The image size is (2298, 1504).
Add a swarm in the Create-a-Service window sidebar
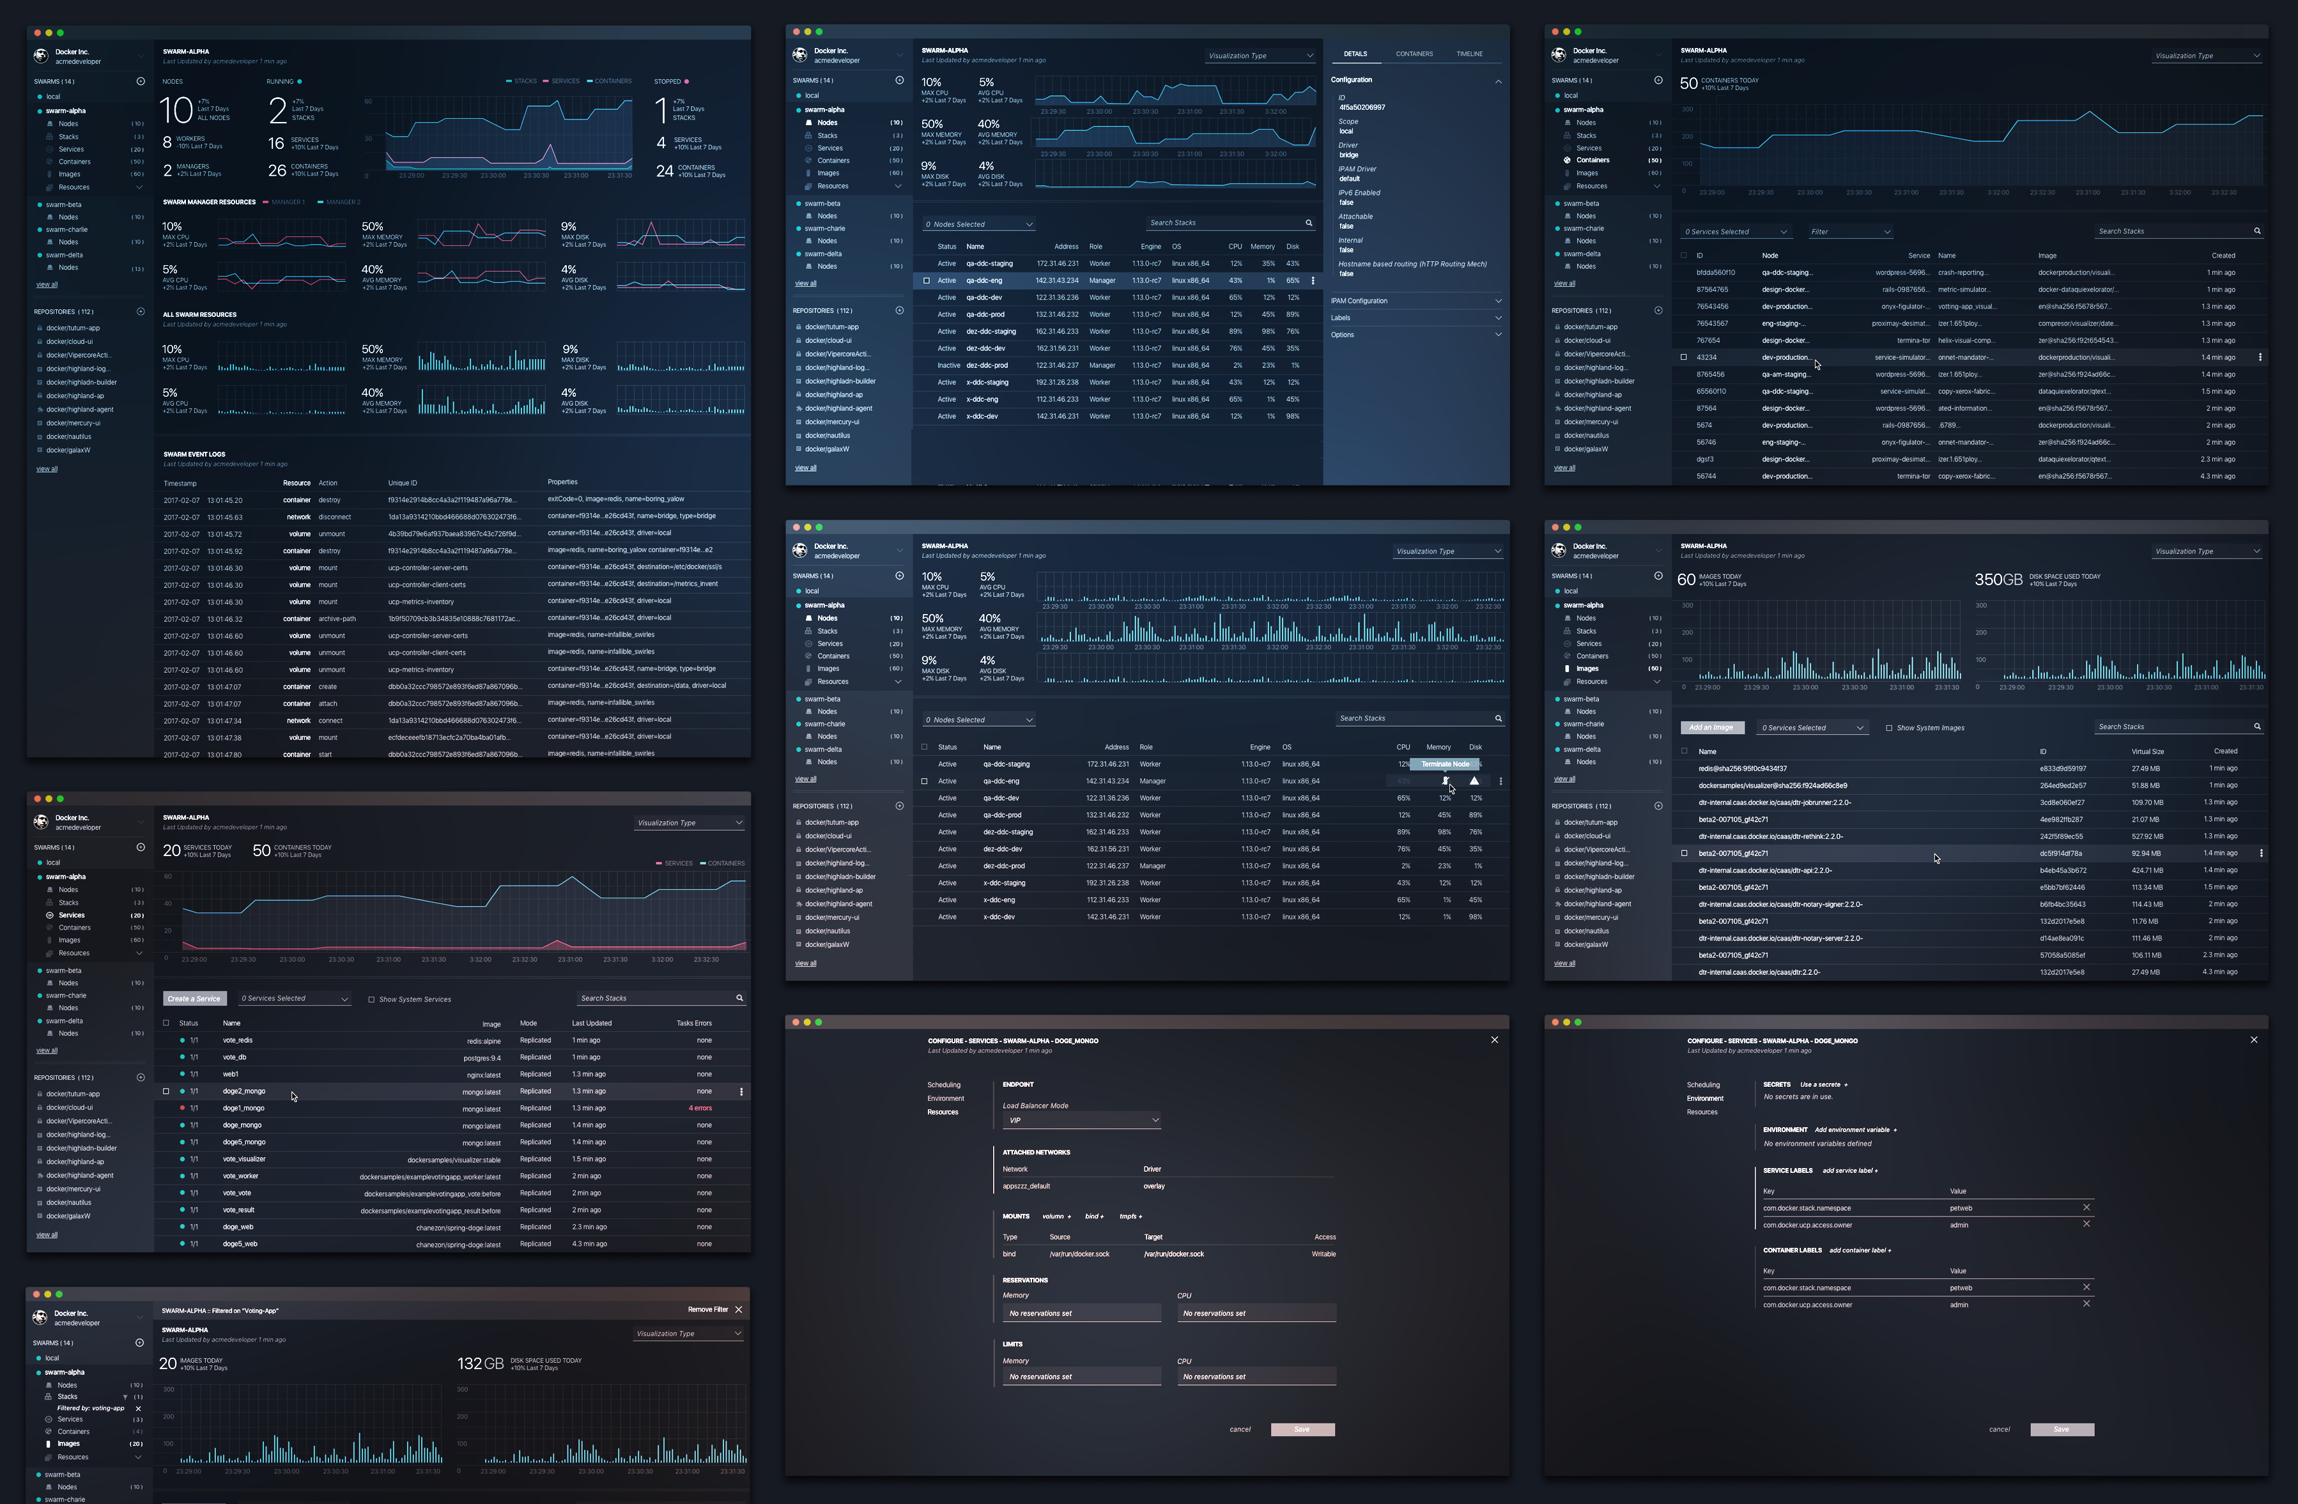(x=140, y=848)
